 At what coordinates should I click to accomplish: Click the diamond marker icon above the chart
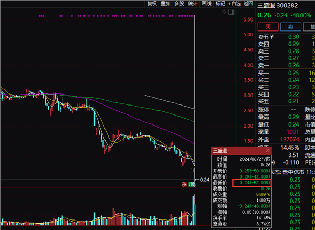(x=224, y=12)
